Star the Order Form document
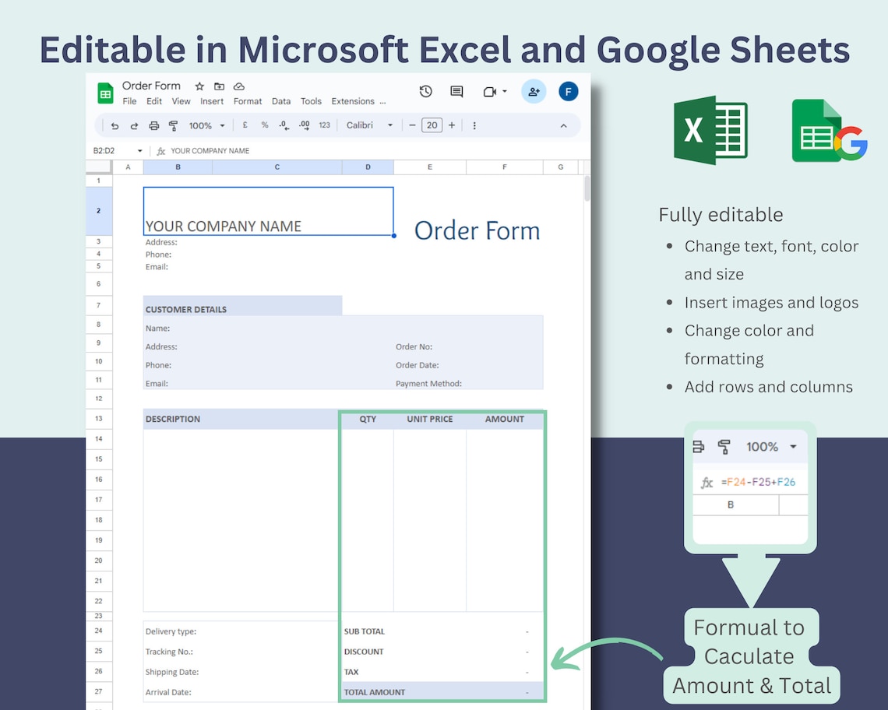Viewport: 888px width, 710px height. pos(199,86)
